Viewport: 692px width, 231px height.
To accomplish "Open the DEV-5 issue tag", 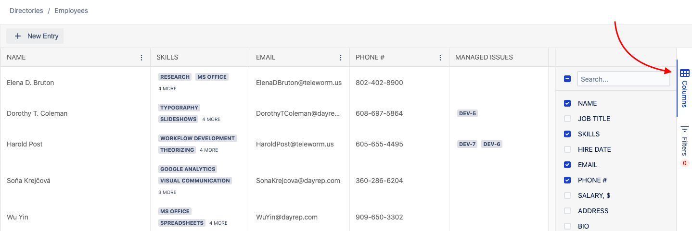I will [467, 114].
